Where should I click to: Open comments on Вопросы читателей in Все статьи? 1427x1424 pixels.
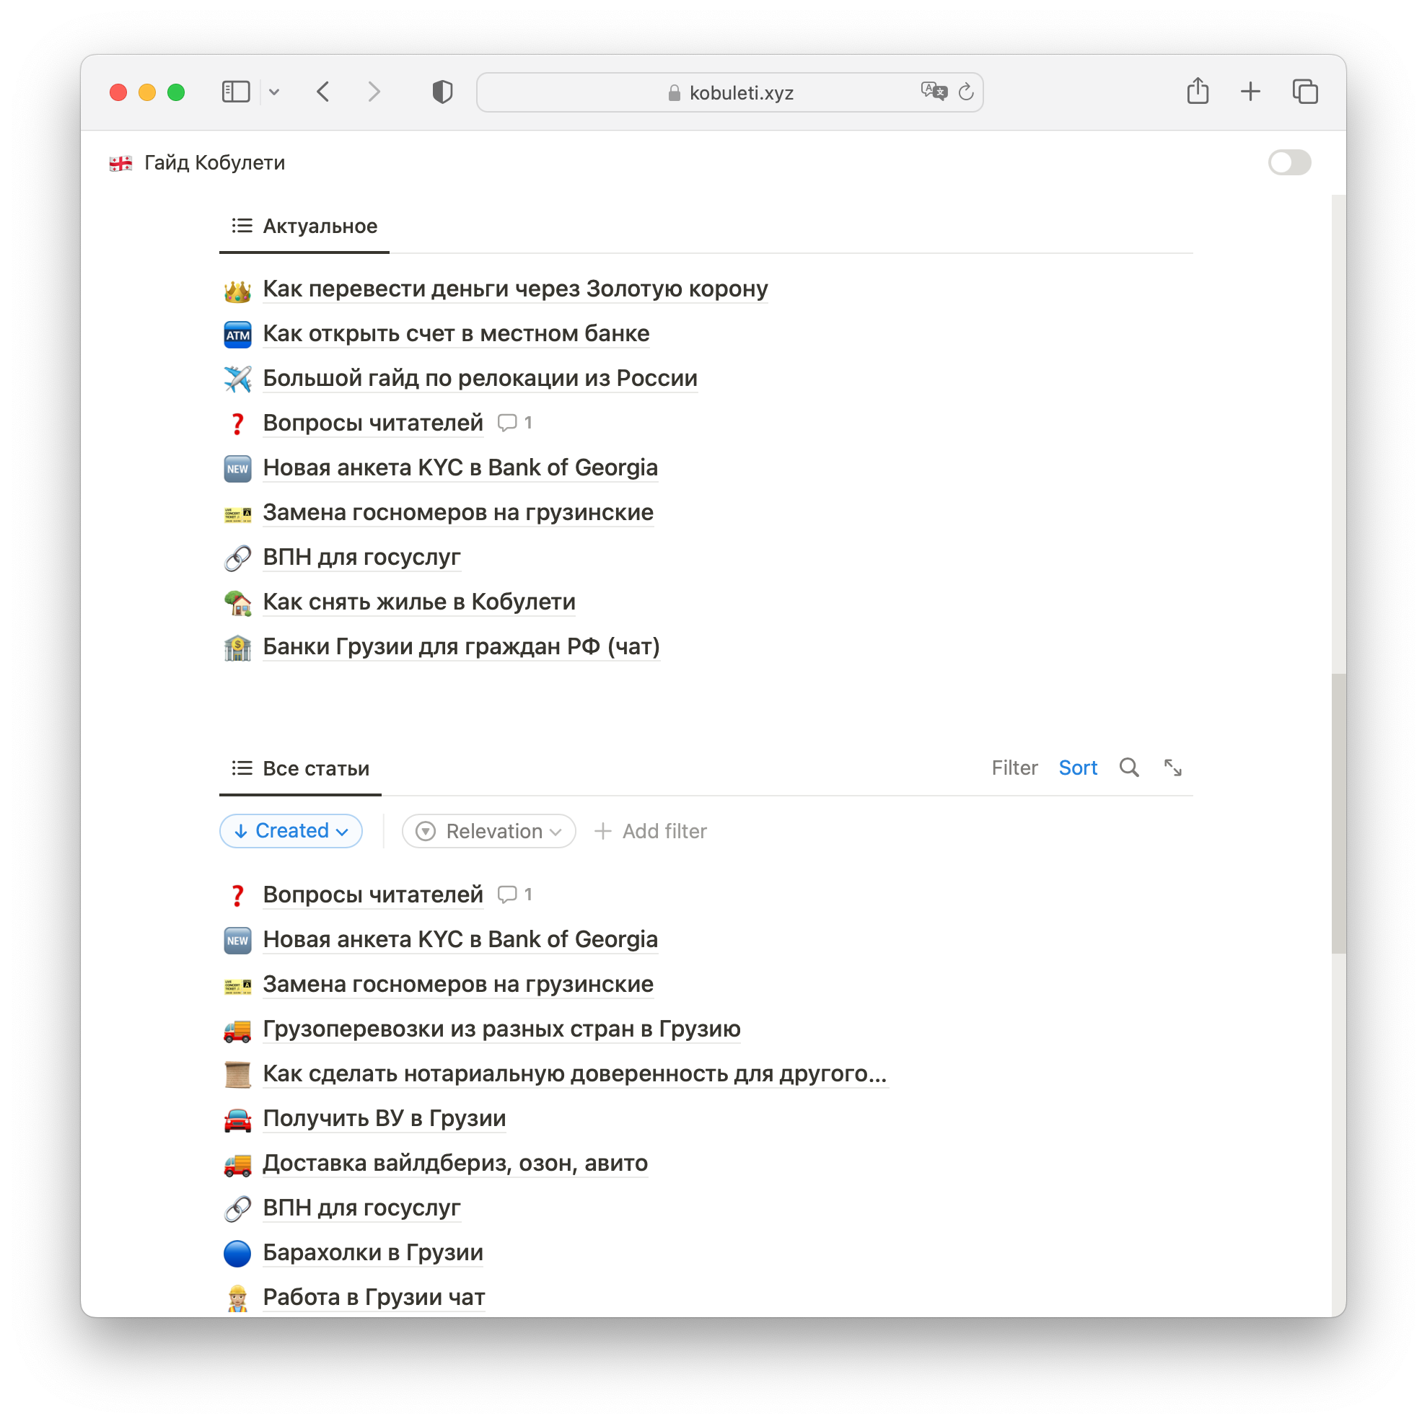pyautogui.click(x=515, y=895)
